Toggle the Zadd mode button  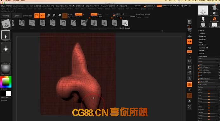94,14
